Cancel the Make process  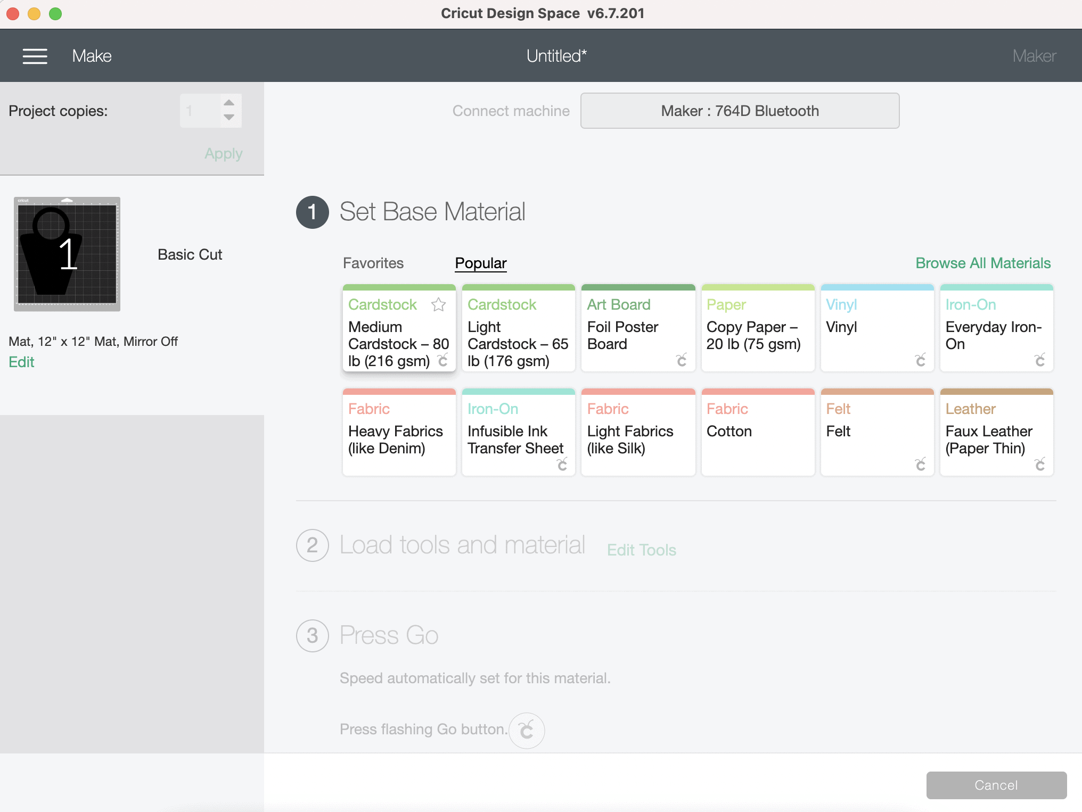point(996,785)
